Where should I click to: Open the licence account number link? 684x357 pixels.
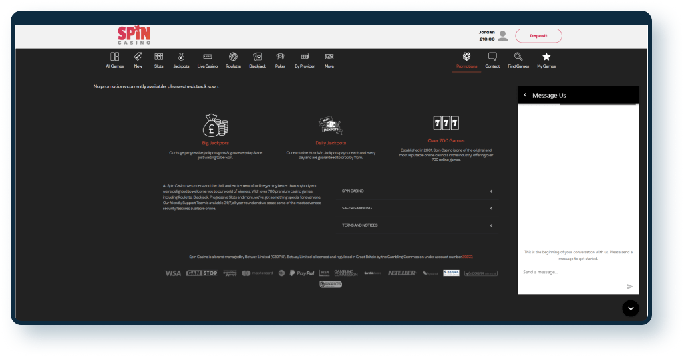coord(467,257)
